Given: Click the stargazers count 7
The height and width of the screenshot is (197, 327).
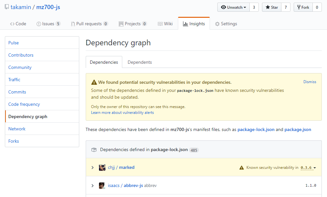Looking at the screenshot, I should point(286,7).
